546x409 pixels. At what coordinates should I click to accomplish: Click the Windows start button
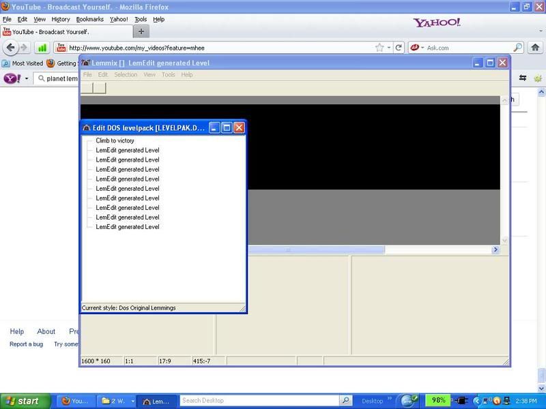click(x=25, y=401)
